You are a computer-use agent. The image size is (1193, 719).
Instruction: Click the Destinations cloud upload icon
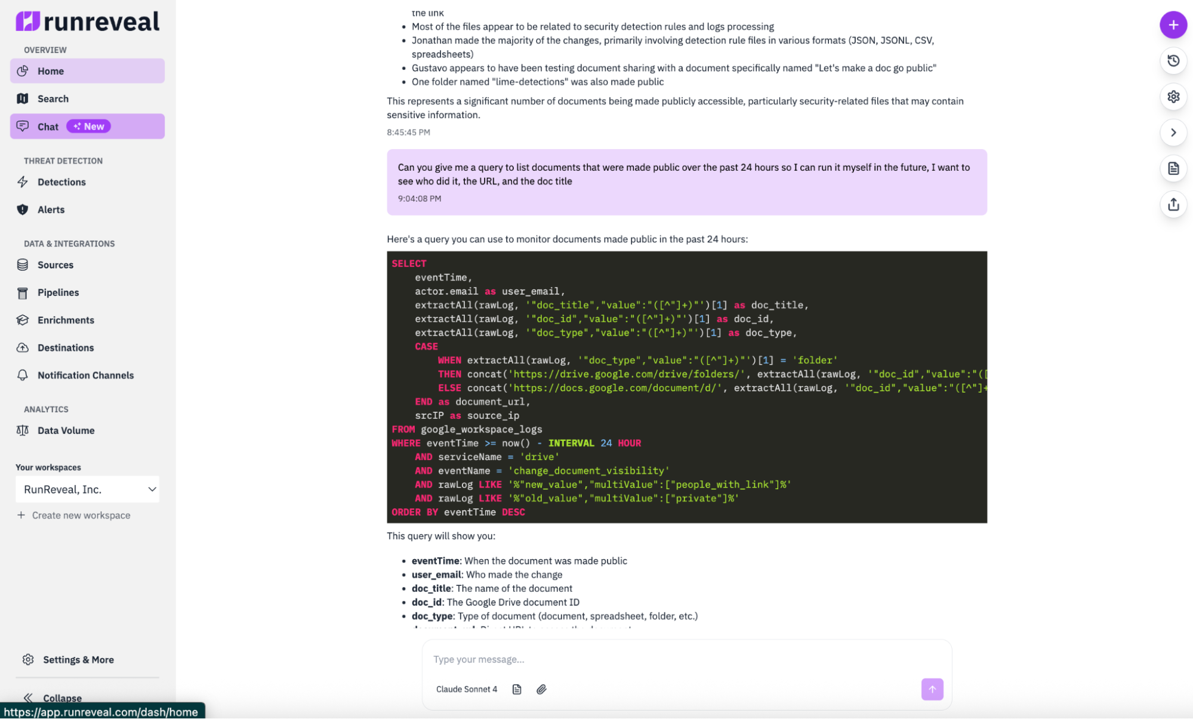(x=23, y=348)
